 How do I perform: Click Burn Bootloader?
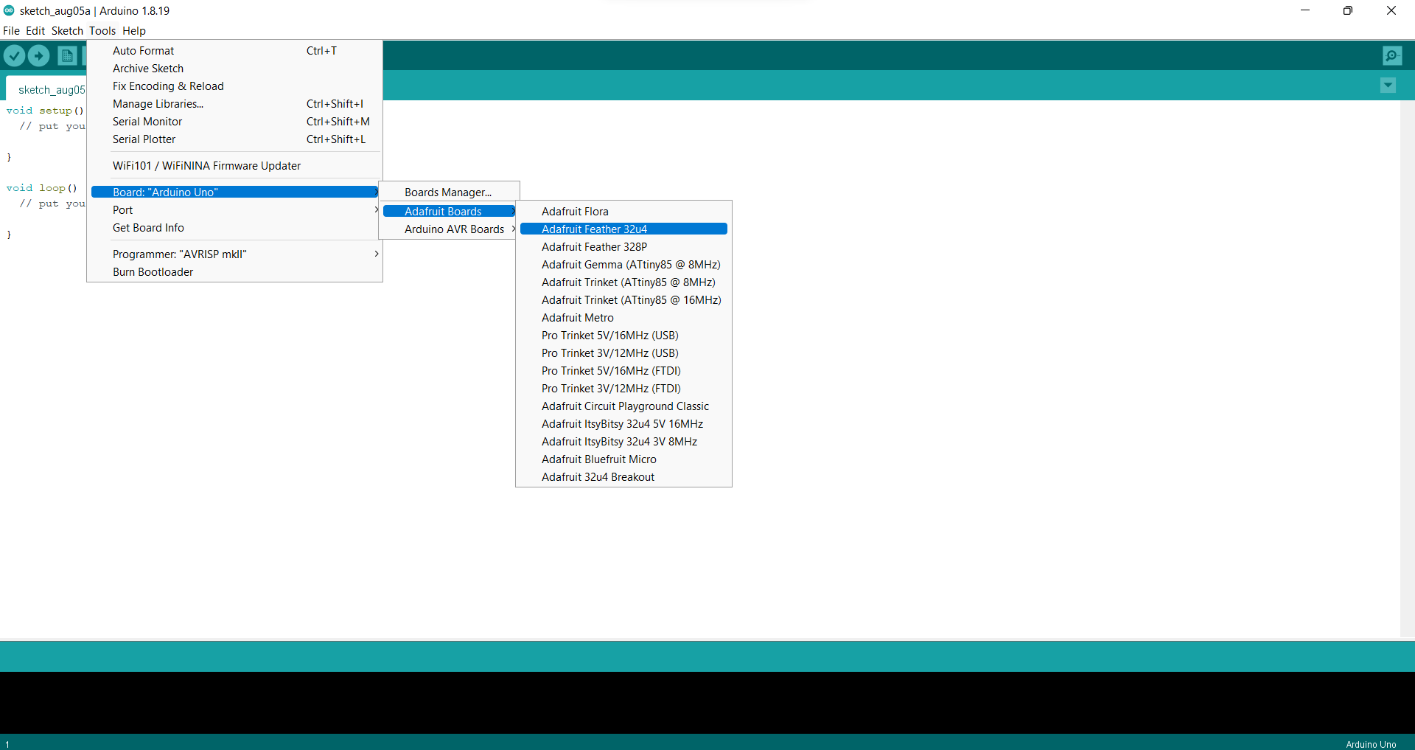(153, 271)
